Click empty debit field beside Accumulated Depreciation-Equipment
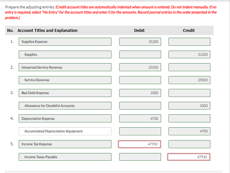Image resolution: width=230 pixels, height=173 pixels. click(140, 131)
